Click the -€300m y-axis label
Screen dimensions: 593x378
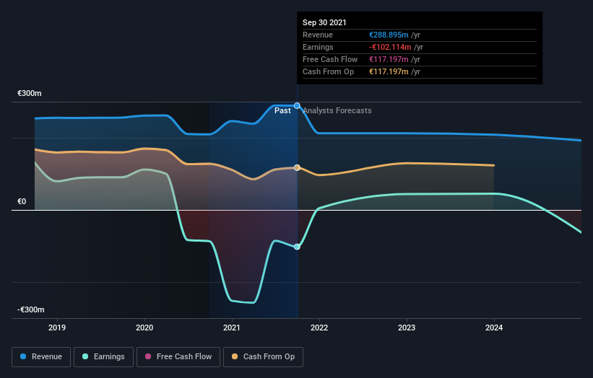pos(31,309)
